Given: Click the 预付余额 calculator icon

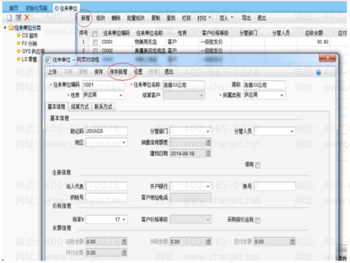Looking at the screenshot, I should tap(124, 253).
